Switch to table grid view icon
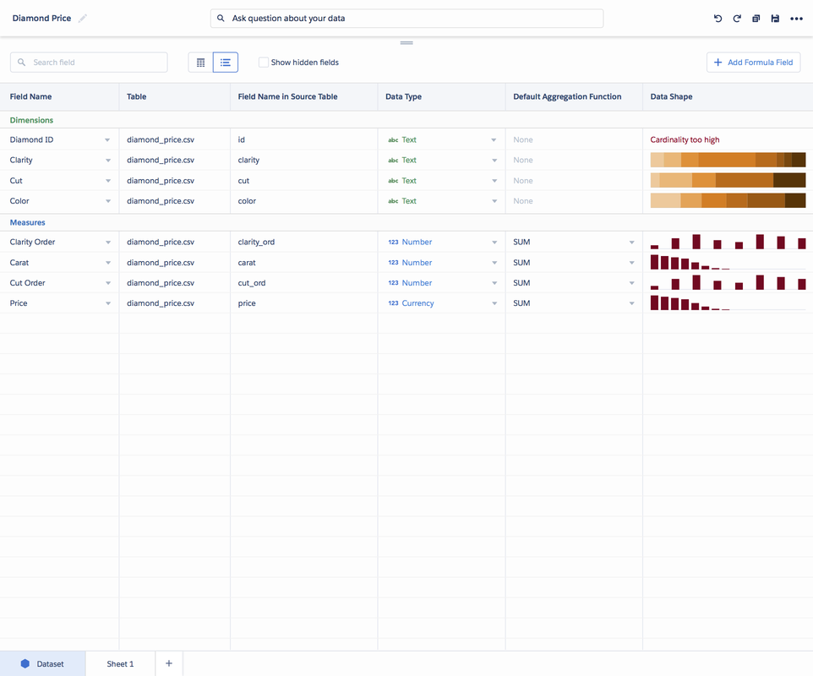Viewport: 813px width, 676px height. coord(200,63)
